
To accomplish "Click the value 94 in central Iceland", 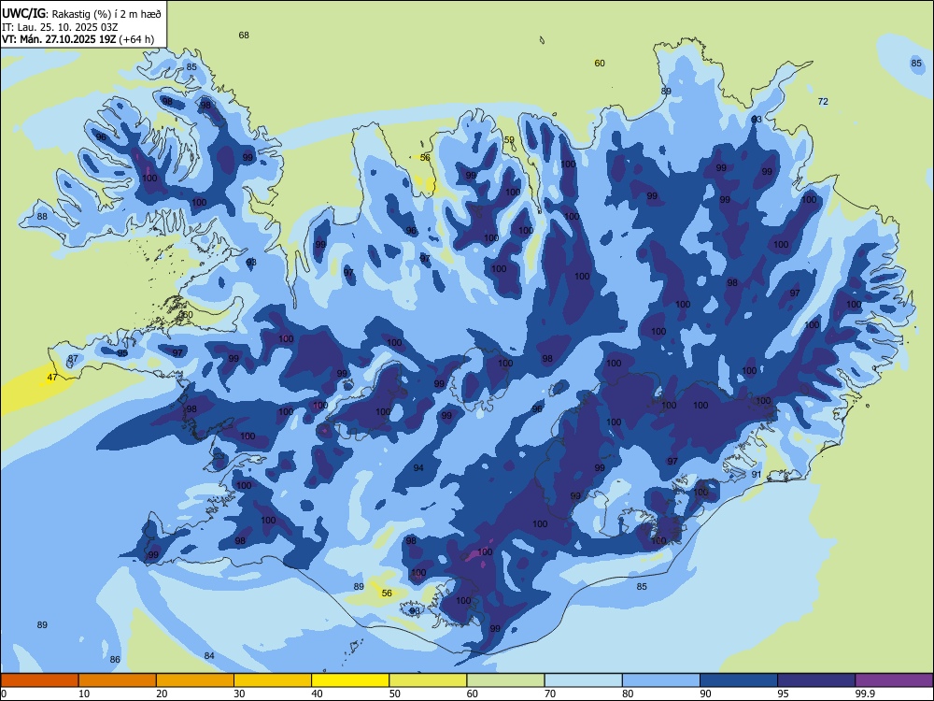I will click(x=418, y=468).
